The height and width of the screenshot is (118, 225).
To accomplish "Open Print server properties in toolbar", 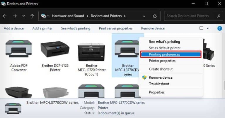I will pyautogui.click(x=115, y=28).
